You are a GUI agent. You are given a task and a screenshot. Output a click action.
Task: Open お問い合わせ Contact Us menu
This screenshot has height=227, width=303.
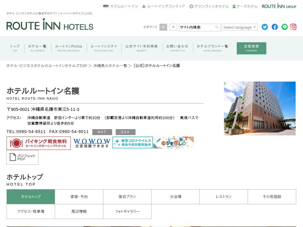coord(178,48)
